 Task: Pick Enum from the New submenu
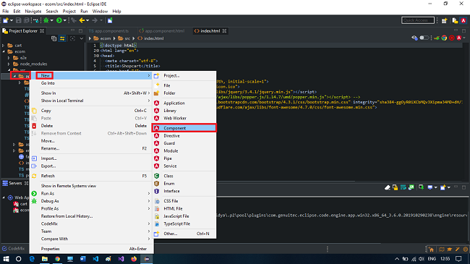[x=184, y=183]
